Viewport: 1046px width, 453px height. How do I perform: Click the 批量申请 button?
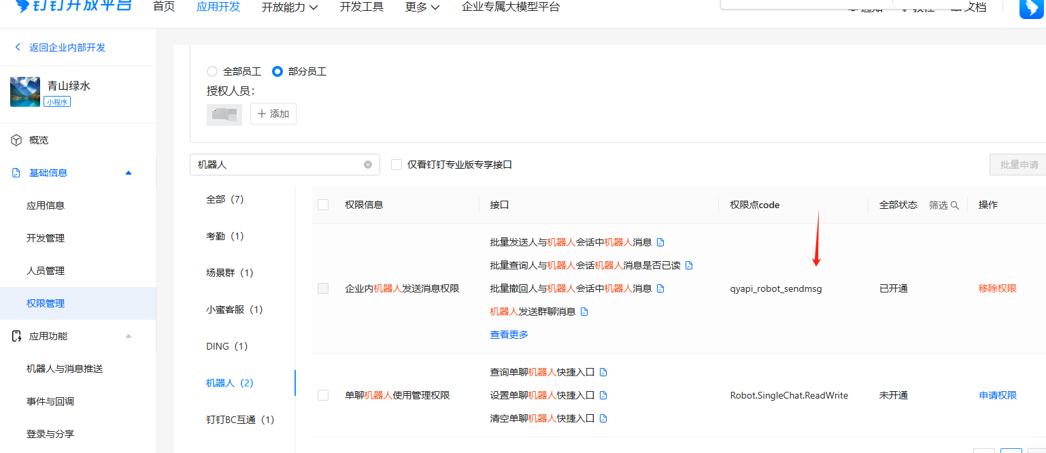[1018, 165]
